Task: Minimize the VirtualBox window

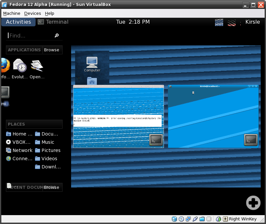Action: (x=245, y=5)
